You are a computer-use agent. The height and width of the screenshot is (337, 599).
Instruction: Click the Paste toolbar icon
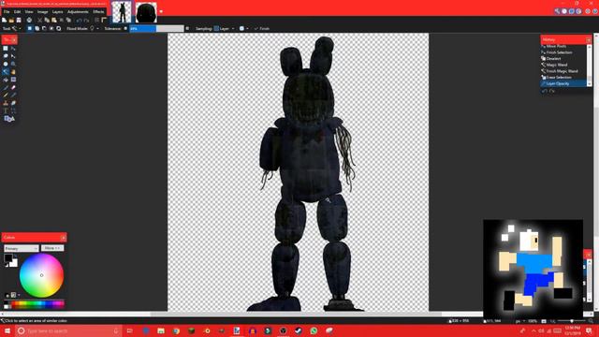[54, 21]
